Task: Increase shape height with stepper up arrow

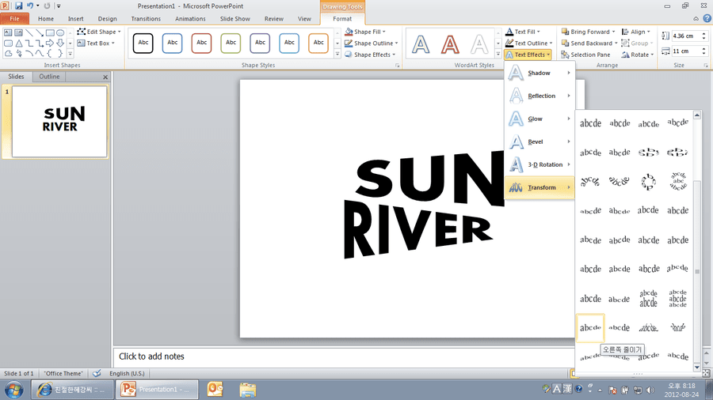Action: (x=704, y=33)
